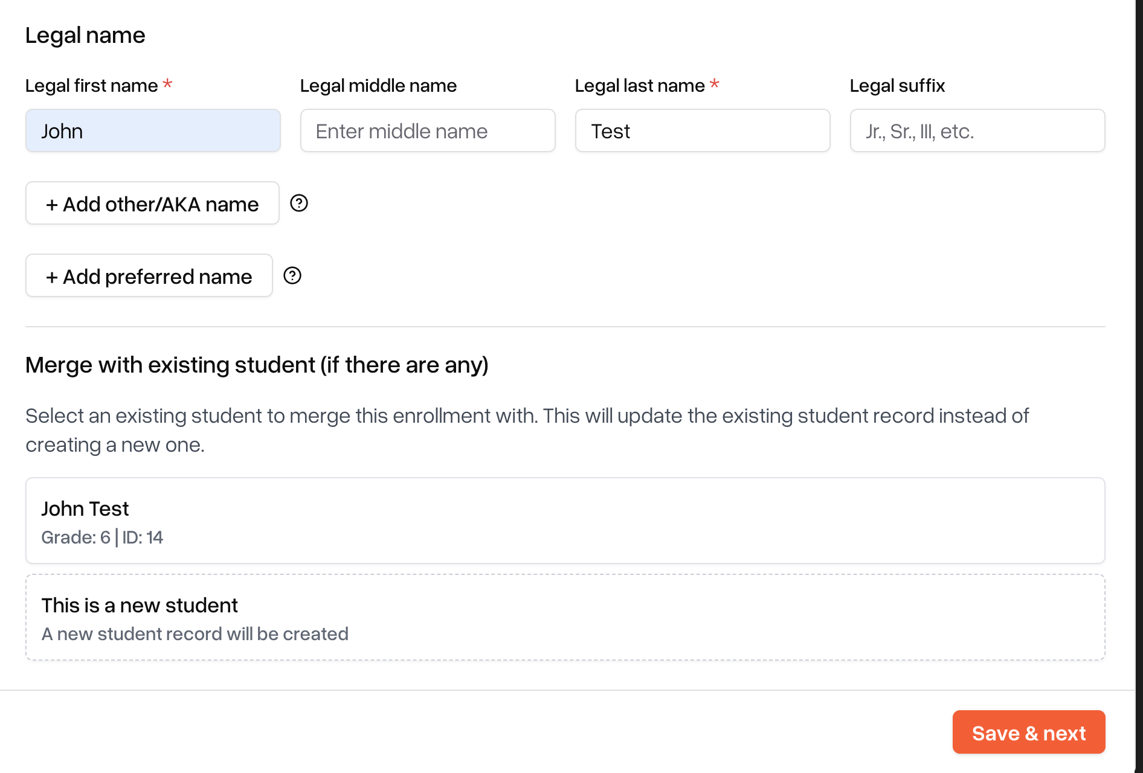
Task: Select existing student John Test card
Action: pyautogui.click(x=565, y=521)
